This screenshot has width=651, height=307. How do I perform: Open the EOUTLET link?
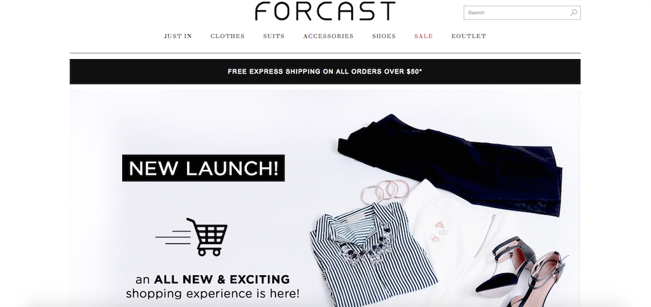coord(468,36)
